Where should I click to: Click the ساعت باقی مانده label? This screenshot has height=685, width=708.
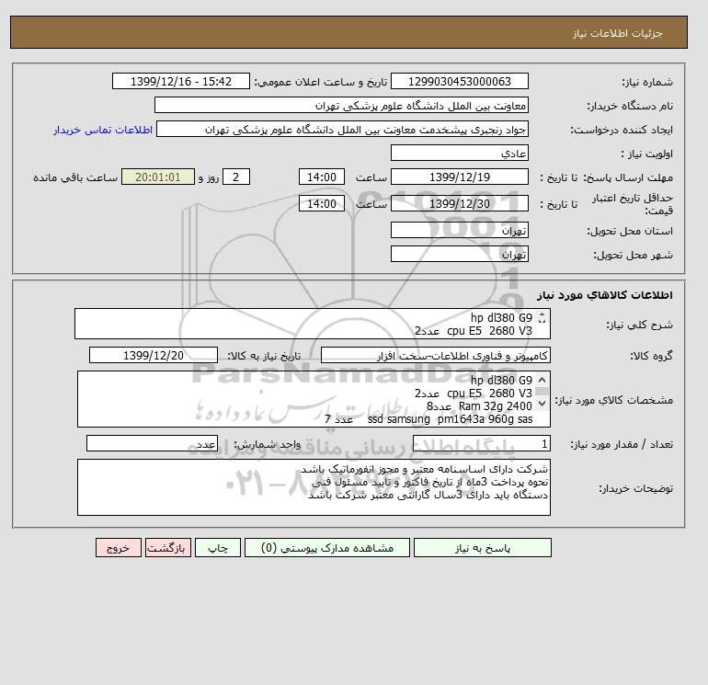pos(75,177)
